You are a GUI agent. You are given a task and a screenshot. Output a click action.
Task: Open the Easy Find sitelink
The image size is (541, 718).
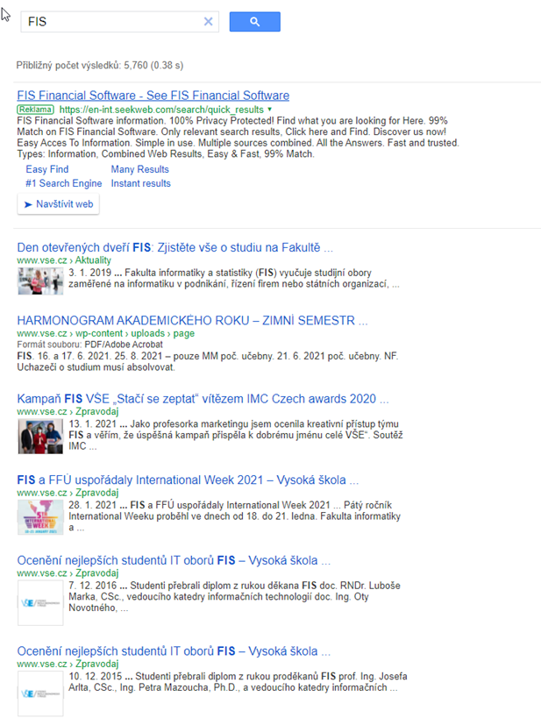[47, 169]
